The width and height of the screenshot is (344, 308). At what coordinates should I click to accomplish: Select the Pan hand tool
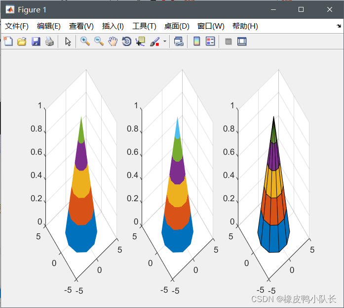[x=113, y=42]
